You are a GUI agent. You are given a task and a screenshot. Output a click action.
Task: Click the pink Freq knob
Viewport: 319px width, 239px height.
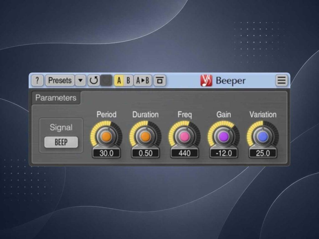pos(184,136)
